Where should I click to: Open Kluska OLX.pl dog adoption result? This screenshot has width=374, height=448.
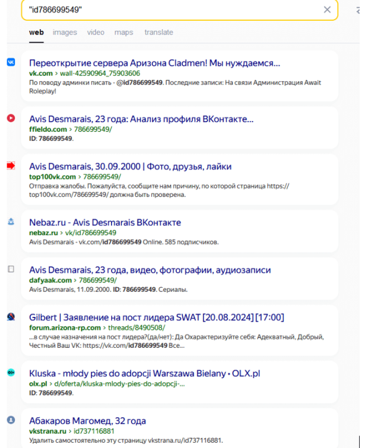[144, 373]
